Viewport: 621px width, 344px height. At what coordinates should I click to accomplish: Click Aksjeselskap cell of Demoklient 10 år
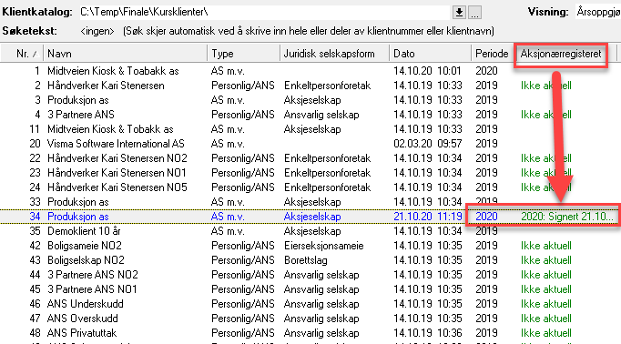click(312, 231)
